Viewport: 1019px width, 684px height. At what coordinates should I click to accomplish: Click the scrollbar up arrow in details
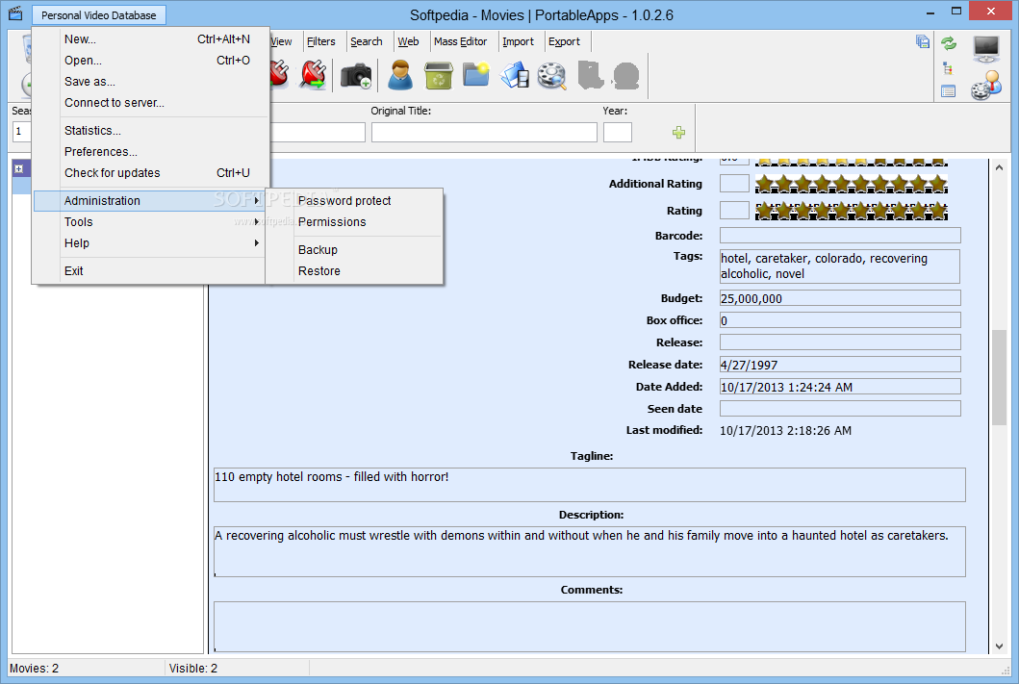pyautogui.click(x=999, y=167)
